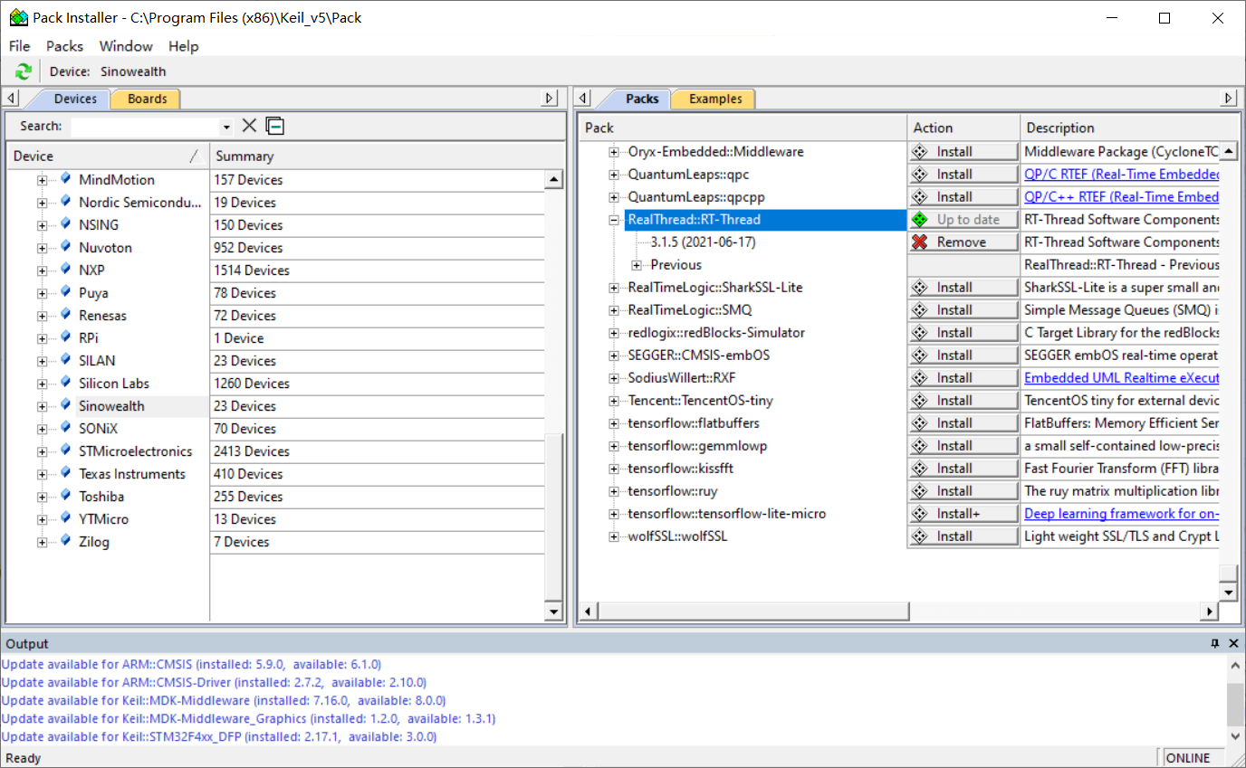Expand the Previous versions node
This screenshot has height=768, width=1246.
click(x=637, y=265)
